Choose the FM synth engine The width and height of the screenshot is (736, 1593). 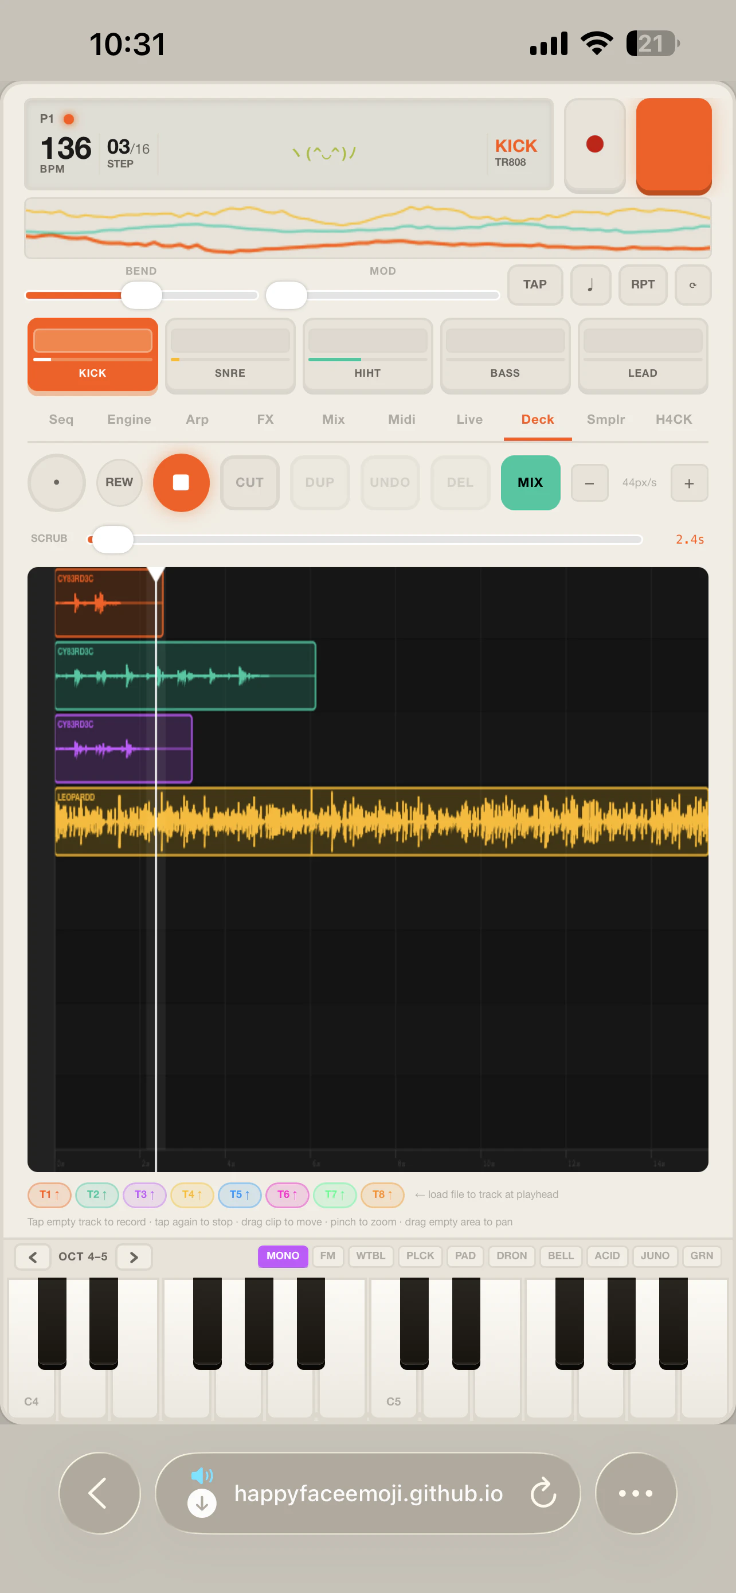tap(327, 1256)
